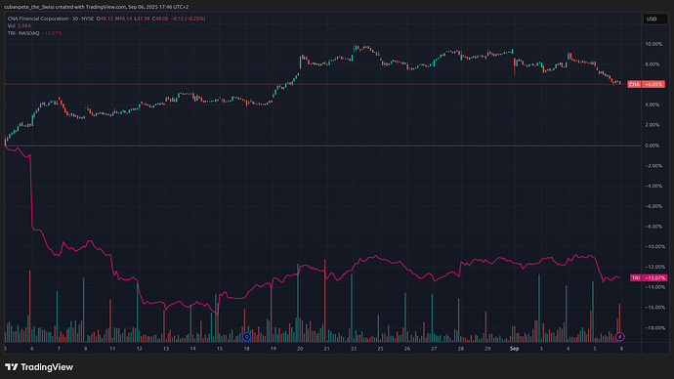674x379 pixels.
Task: Click date 28 on the time axis
Action: pyautogui.click(x=461, y=349)
